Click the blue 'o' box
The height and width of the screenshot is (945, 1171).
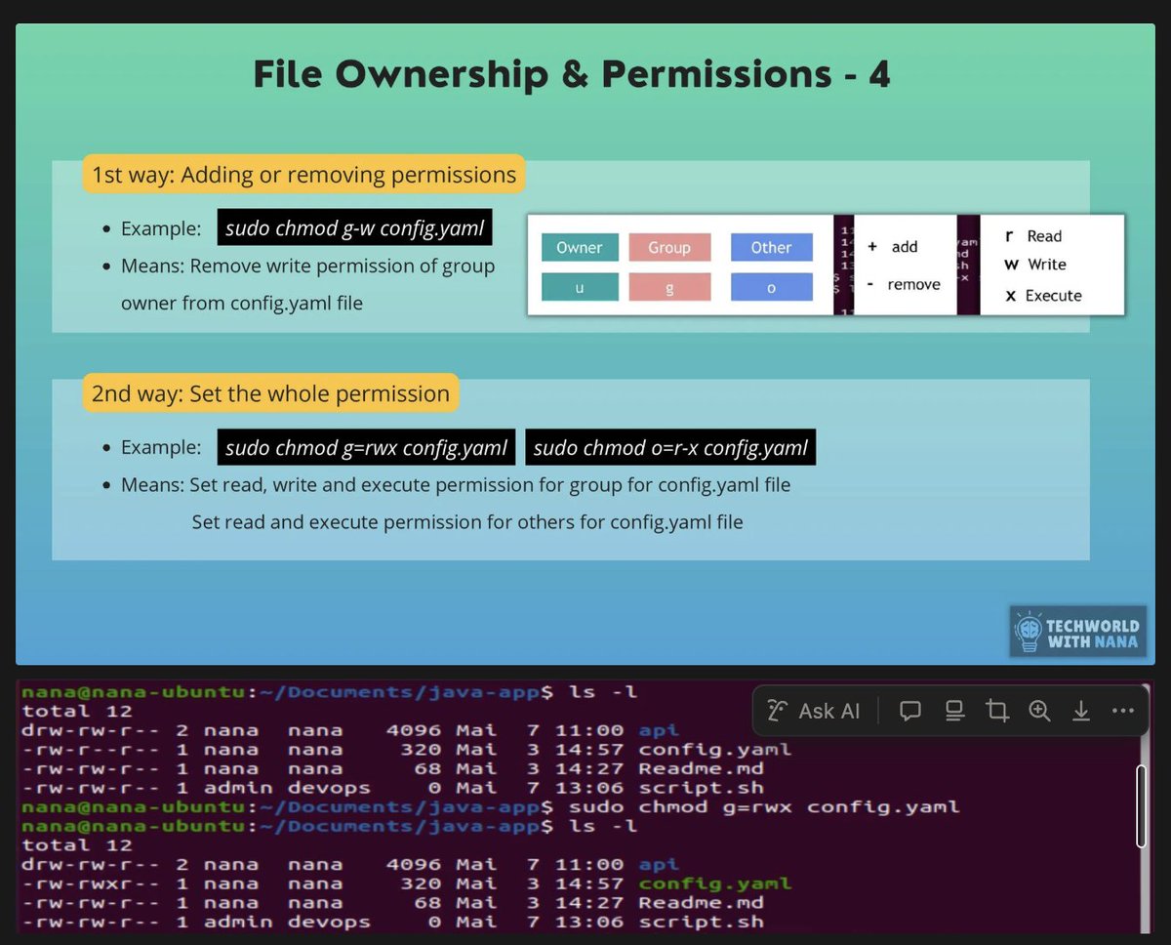pyautogui.click(x=771, y=287)
